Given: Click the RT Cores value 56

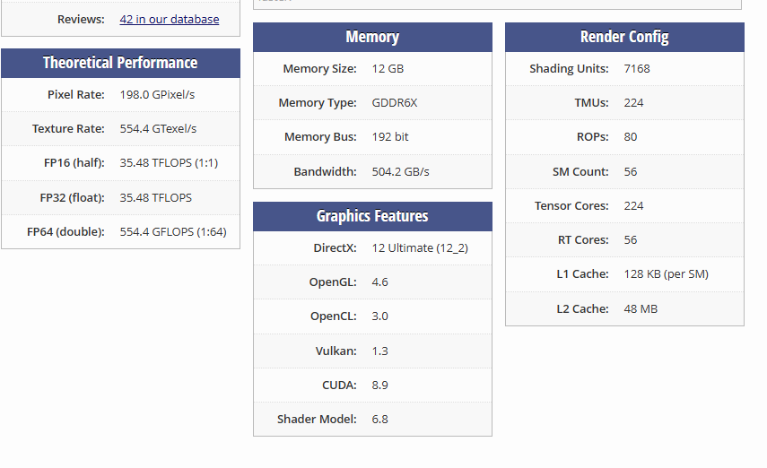Looking at the screenshot, I should coord(630,240).
